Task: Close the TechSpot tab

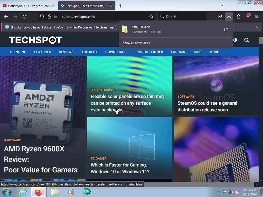Action: [111, 6]
